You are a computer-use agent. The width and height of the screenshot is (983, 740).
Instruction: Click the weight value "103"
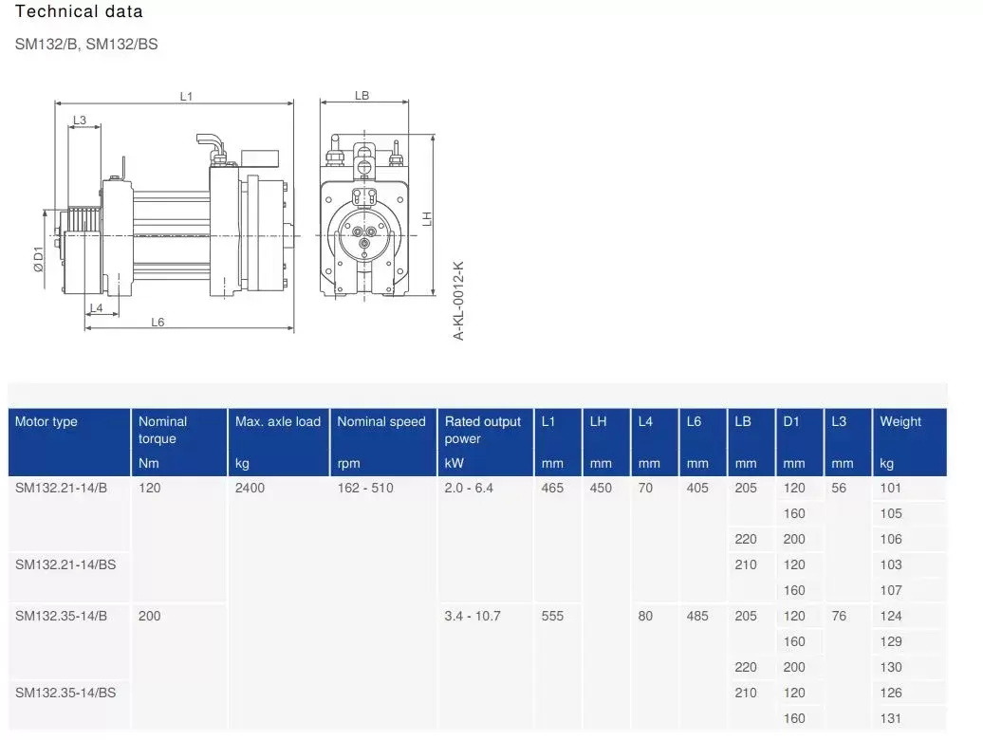click(891, 565)
